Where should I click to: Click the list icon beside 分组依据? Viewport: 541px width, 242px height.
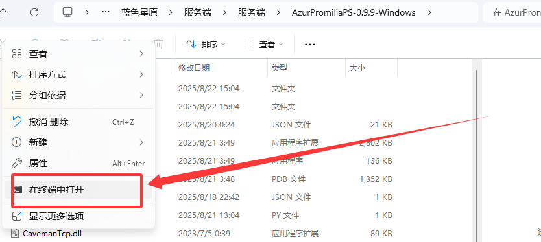tap(17, 95)
